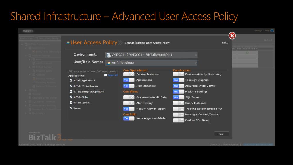
Task: Disable Topology Diagram access toggle
Action: coord(179,80)
